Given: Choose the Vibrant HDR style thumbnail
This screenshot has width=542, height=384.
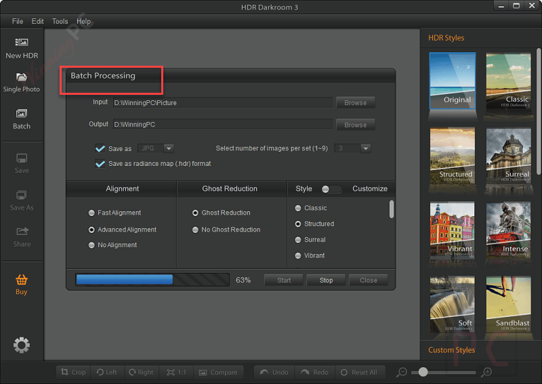Looking at the screenshot, I should tap(453, 230).
